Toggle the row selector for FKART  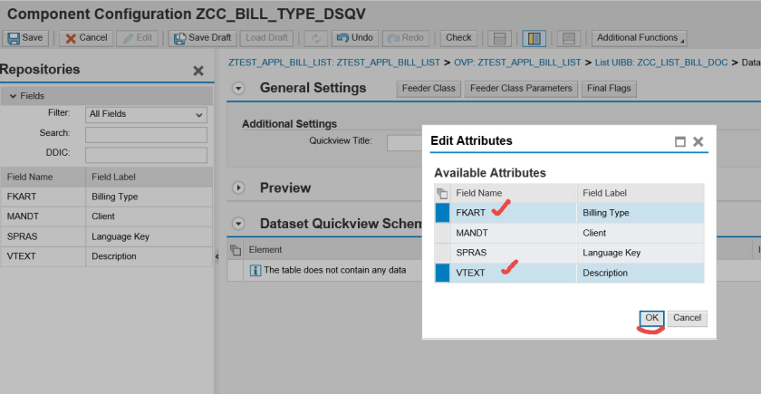[442, 213]
